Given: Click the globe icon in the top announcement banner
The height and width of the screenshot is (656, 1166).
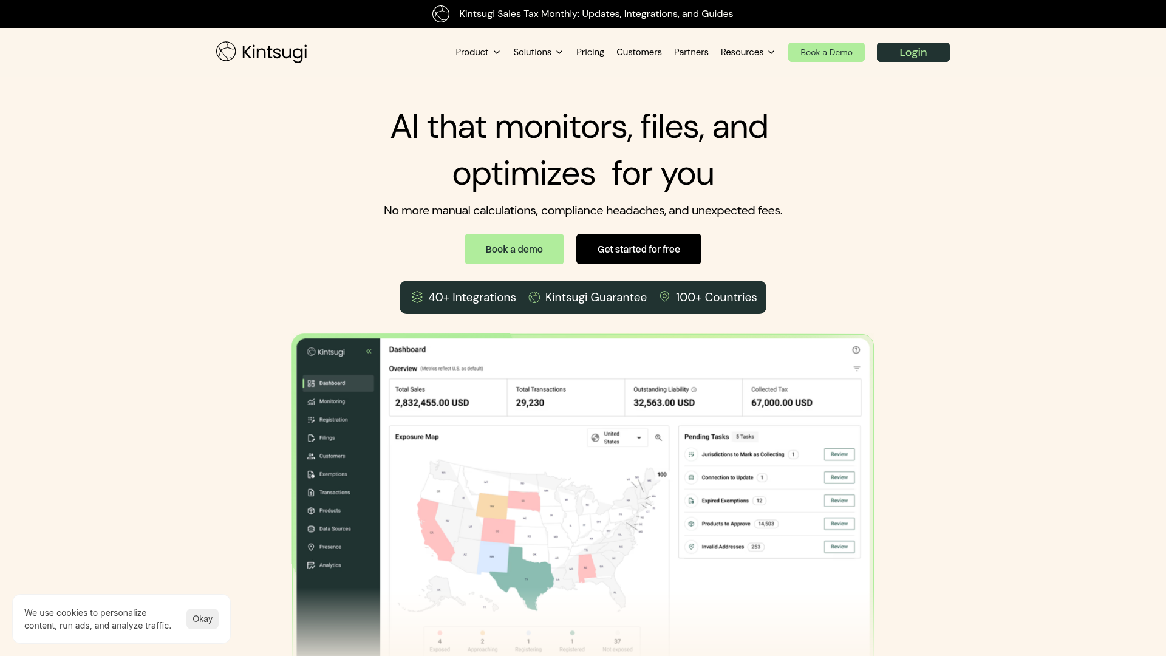Looking at the screenshot, I should (441, 14).
